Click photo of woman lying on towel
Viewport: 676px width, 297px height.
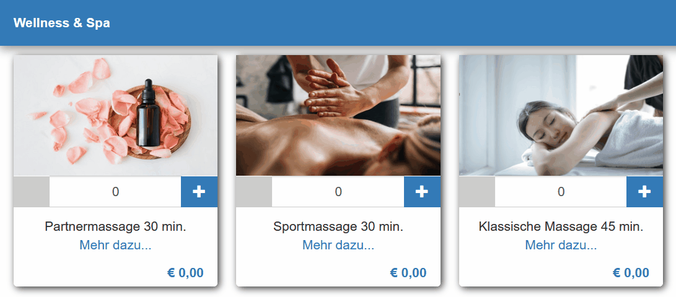(561, 115)
